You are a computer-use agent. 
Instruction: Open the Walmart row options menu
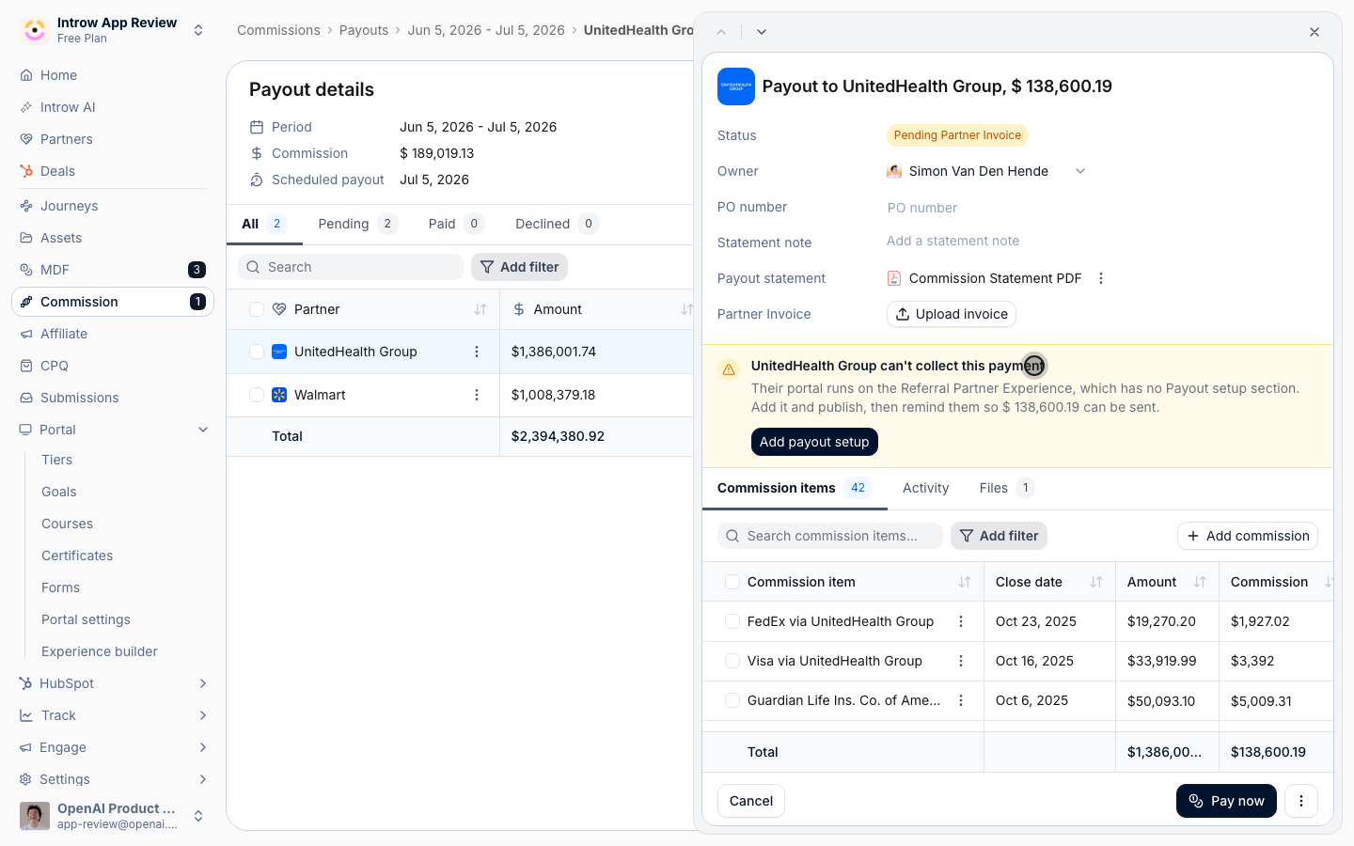[x=477, y=395]
